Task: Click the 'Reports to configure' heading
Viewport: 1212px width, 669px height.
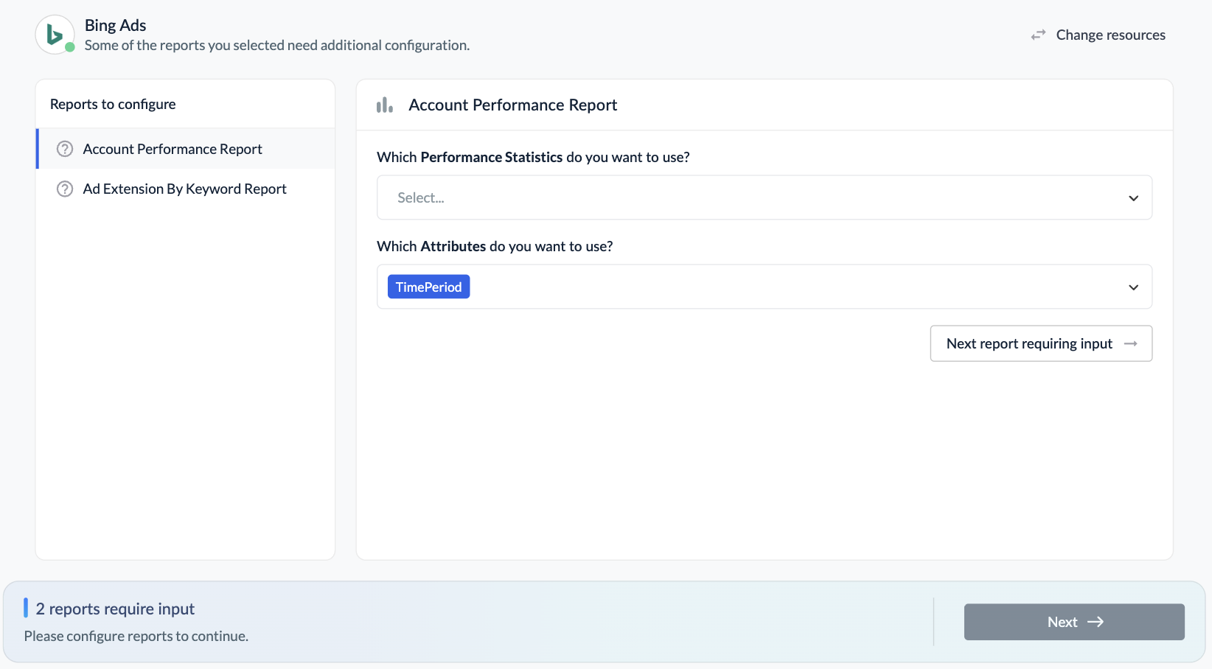Action: [113, 104]
